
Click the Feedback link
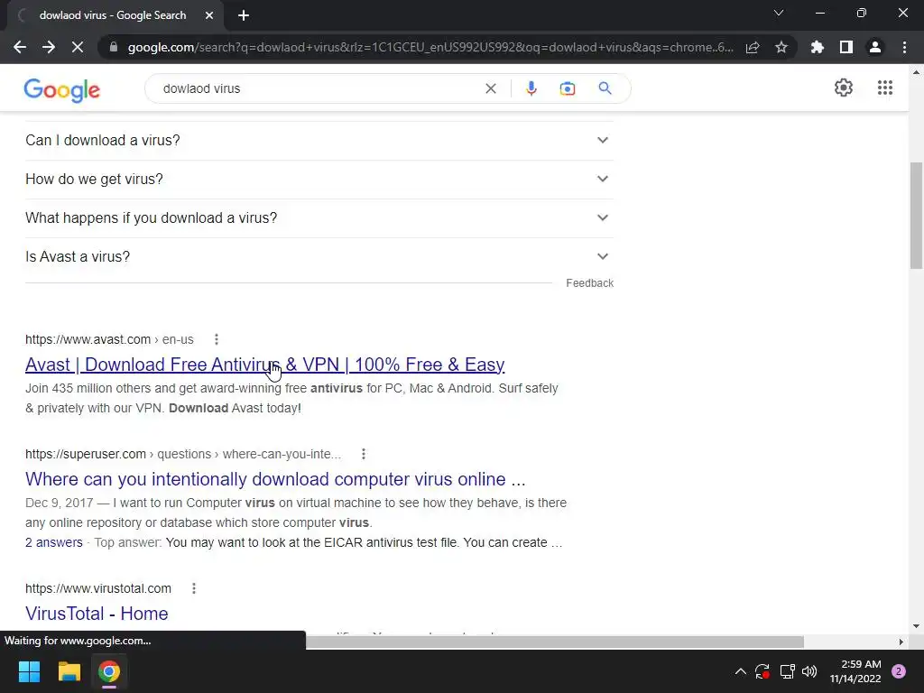589,283
